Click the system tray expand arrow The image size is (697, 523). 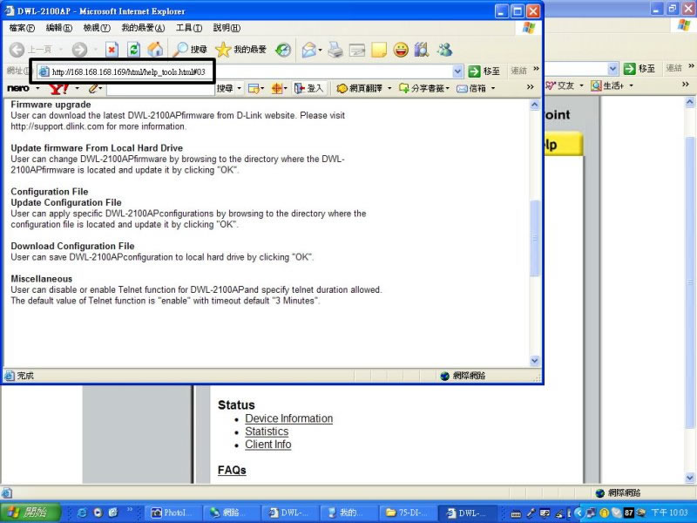coord(579,513)
